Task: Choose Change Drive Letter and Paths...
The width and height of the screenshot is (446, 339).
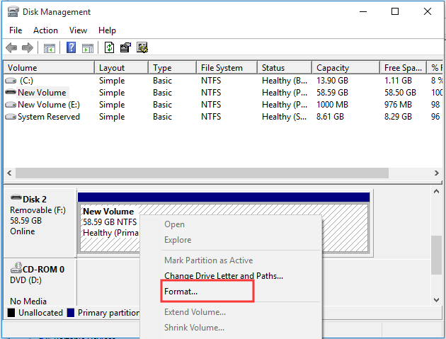Action: click(x=224, y=276)
